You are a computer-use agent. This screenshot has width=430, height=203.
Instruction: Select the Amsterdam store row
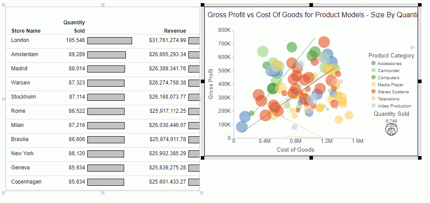pyautogui.click(x=25, y=54)
